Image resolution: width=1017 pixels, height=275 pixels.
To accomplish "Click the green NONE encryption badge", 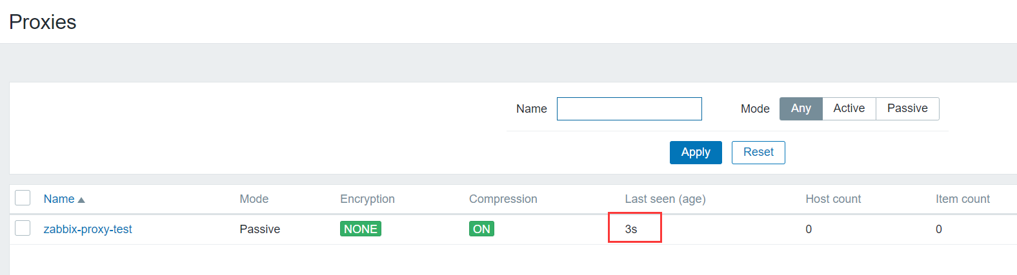I will pyautogui.click(x=360, y=229).
